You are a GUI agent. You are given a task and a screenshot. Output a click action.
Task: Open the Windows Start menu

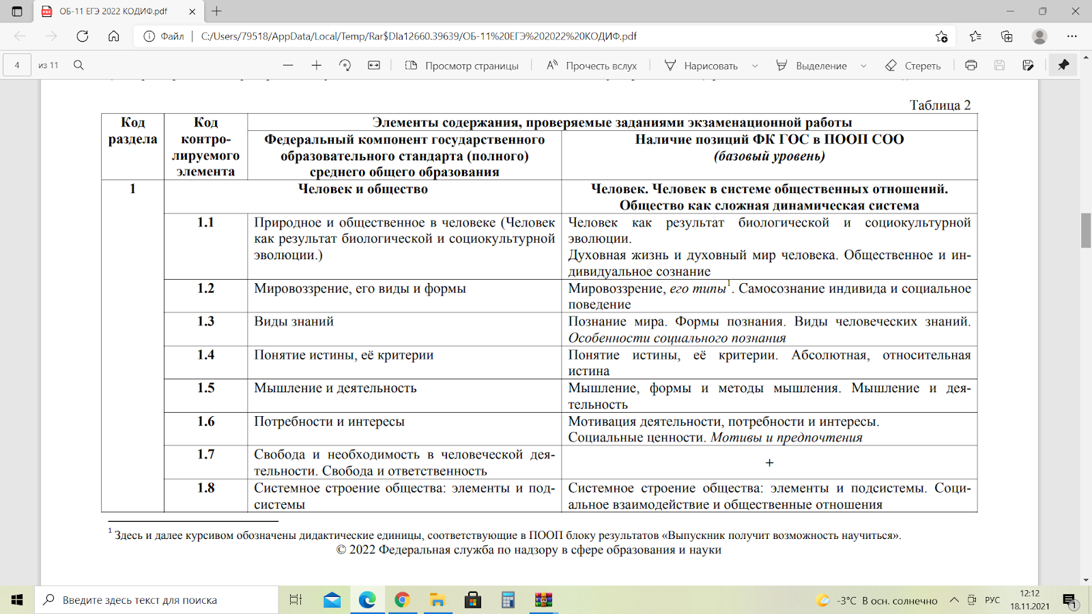coord(17,600)
